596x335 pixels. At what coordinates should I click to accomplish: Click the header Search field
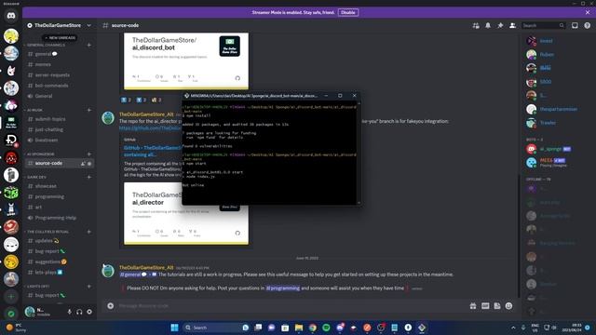pos(543,25)
